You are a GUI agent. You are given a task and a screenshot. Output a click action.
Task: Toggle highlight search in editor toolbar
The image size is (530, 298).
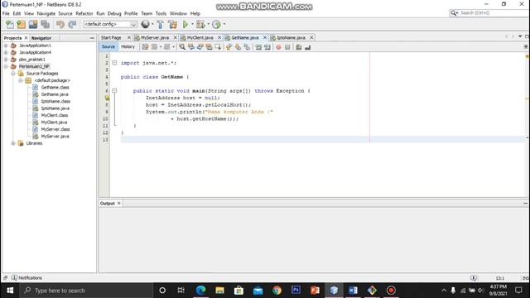tap(209, 47)
